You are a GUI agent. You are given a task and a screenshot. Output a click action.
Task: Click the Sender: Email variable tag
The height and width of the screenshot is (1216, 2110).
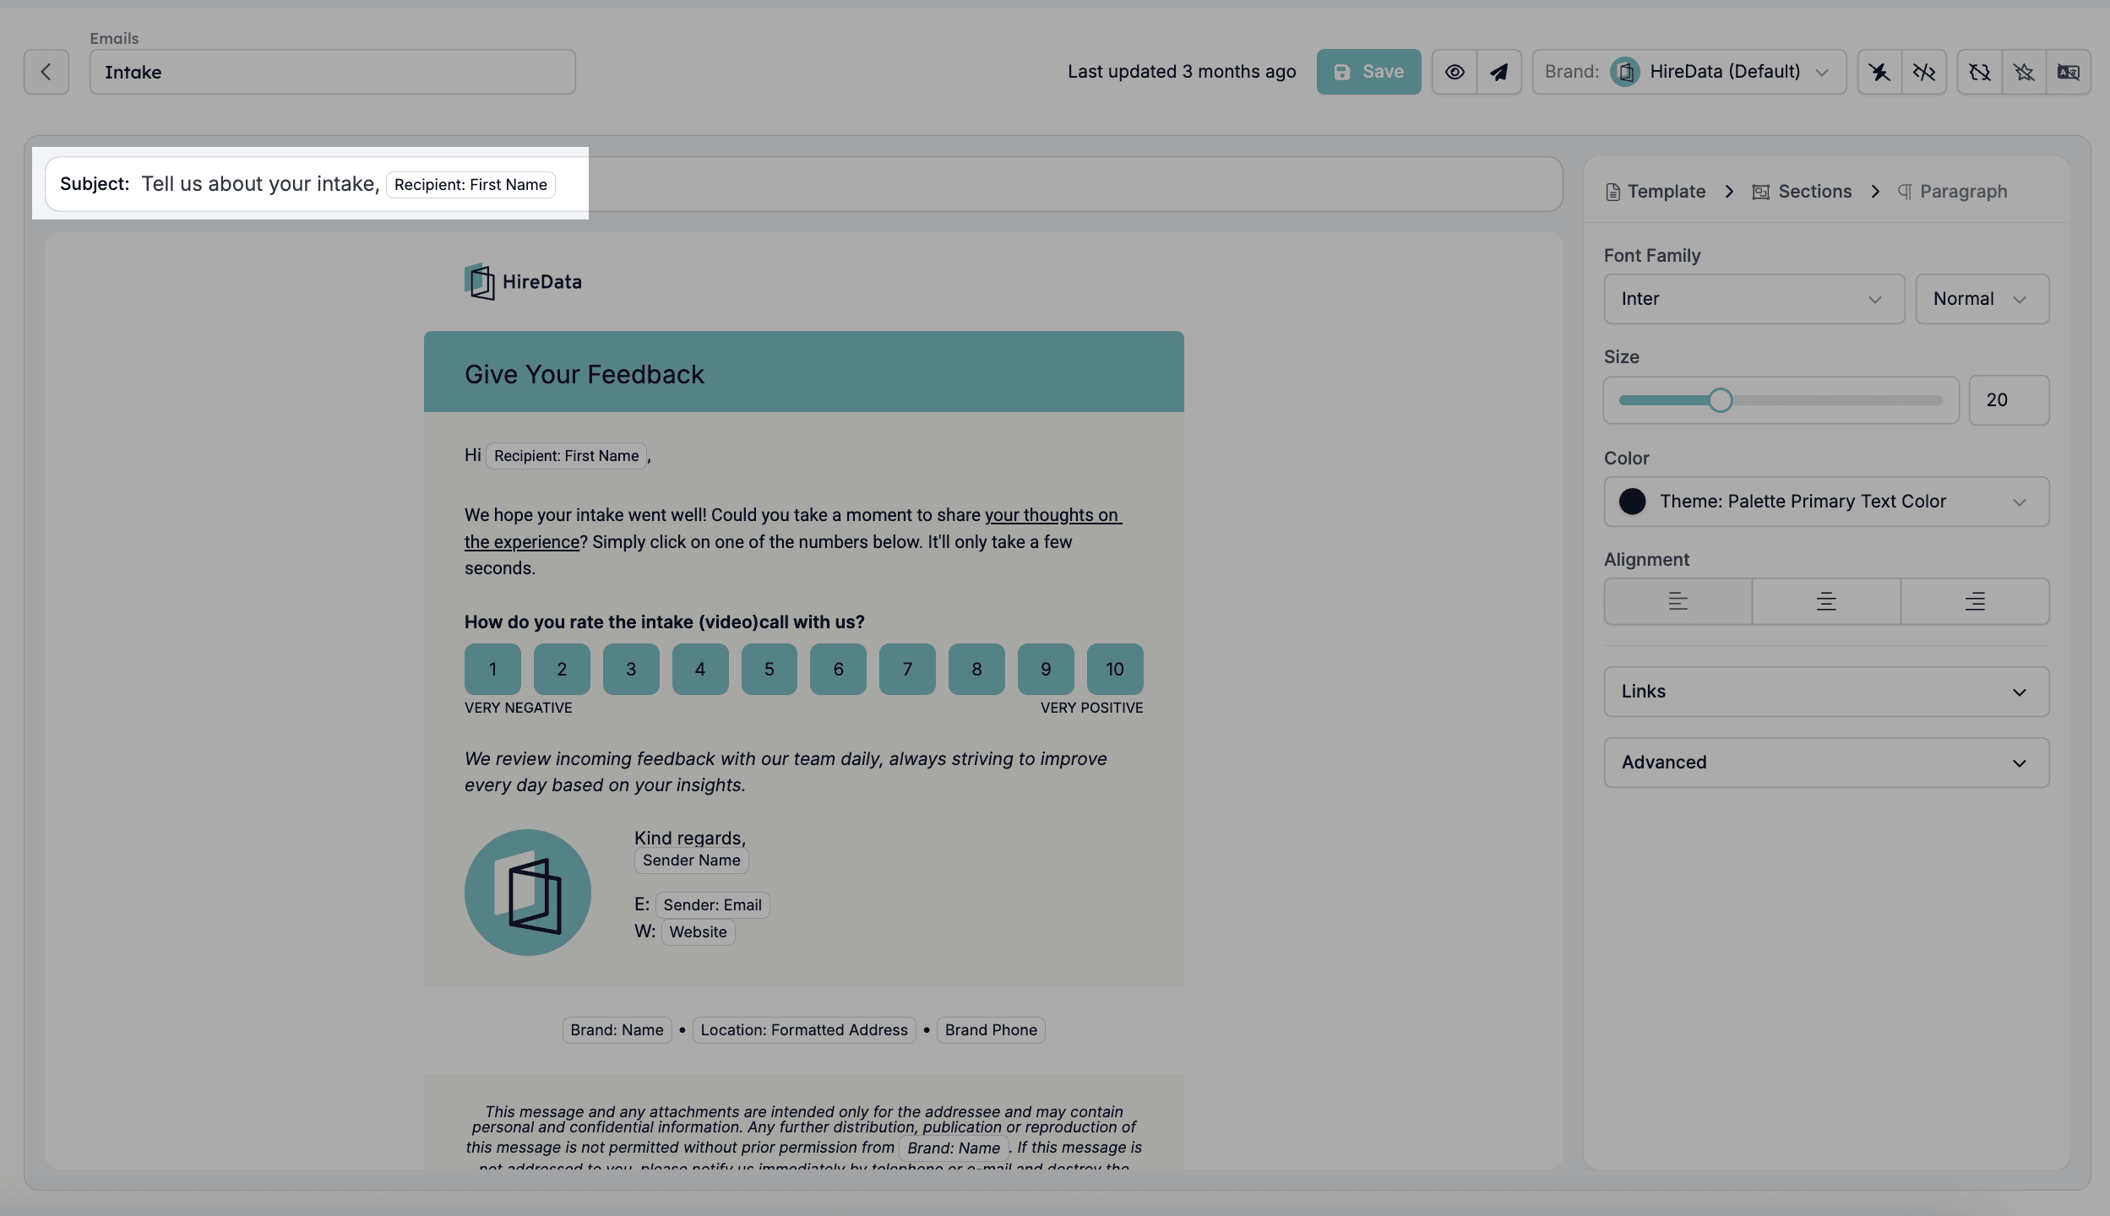[712, 905]
